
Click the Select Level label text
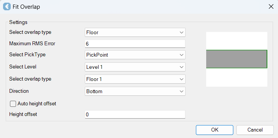click(23, 67)
